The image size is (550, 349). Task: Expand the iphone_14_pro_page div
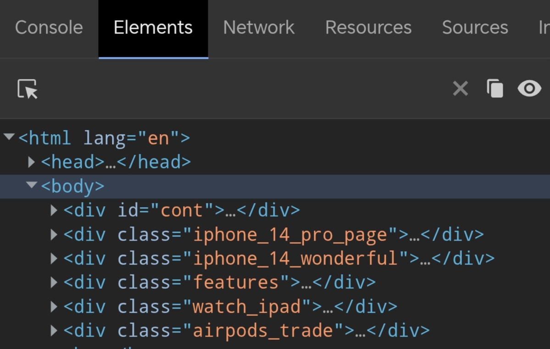point(54,234)
